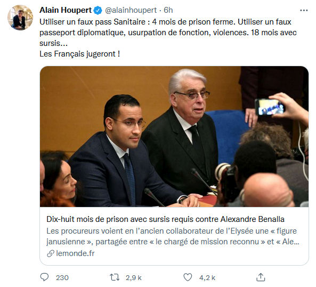Open the tweet via the 6h timestamp
The image size is (316, 287).
[168, 10]
